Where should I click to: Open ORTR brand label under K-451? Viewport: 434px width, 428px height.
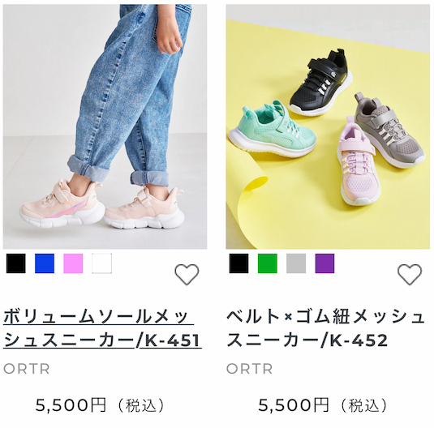[27, 369]
